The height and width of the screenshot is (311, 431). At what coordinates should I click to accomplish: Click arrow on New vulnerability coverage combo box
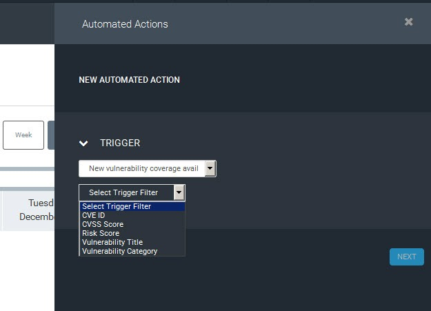point(210,169)
